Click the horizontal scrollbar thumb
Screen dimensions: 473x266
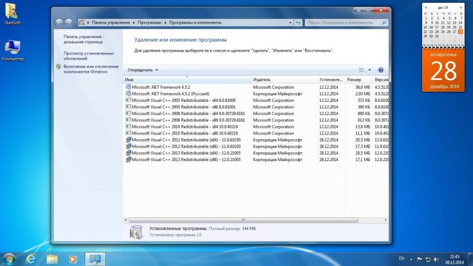243,220
